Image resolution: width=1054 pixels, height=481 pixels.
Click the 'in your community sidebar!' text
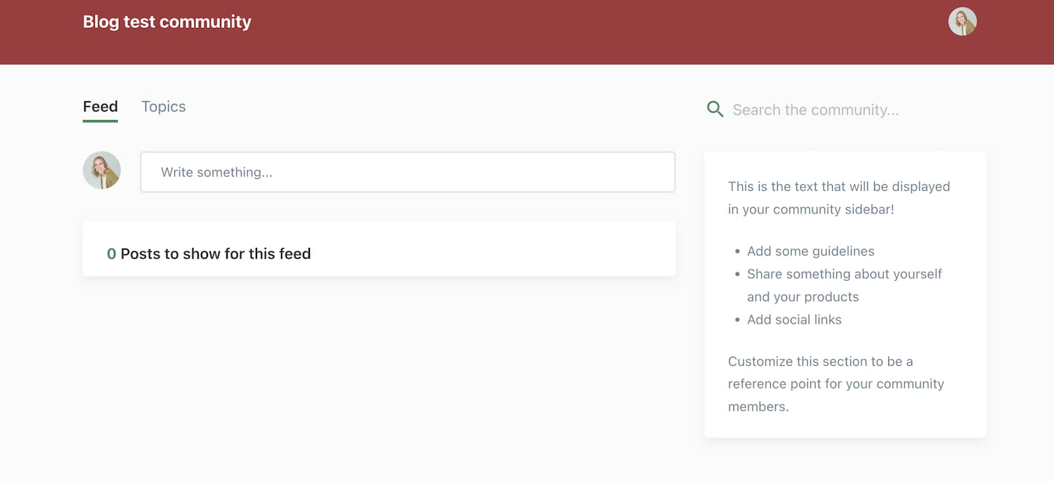[811, 209]
